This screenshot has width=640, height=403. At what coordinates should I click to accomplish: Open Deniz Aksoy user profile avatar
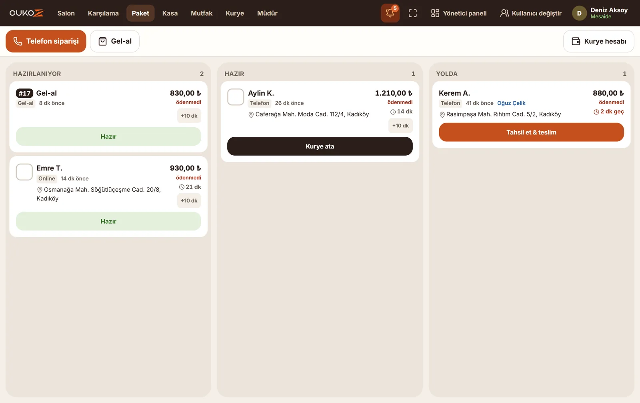[x=579, y=13]
